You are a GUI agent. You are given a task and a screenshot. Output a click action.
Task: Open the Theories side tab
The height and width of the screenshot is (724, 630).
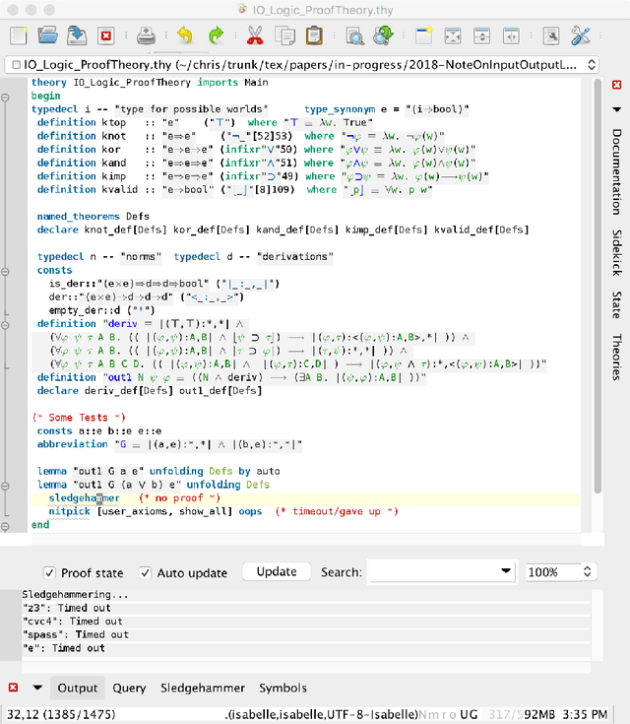(616, 357)
